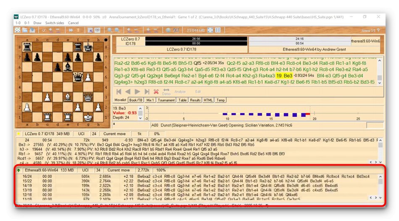This screenshot has width=399, height=221.
Task: Click the zoom in magnifier icon
Action: point(110,30)
